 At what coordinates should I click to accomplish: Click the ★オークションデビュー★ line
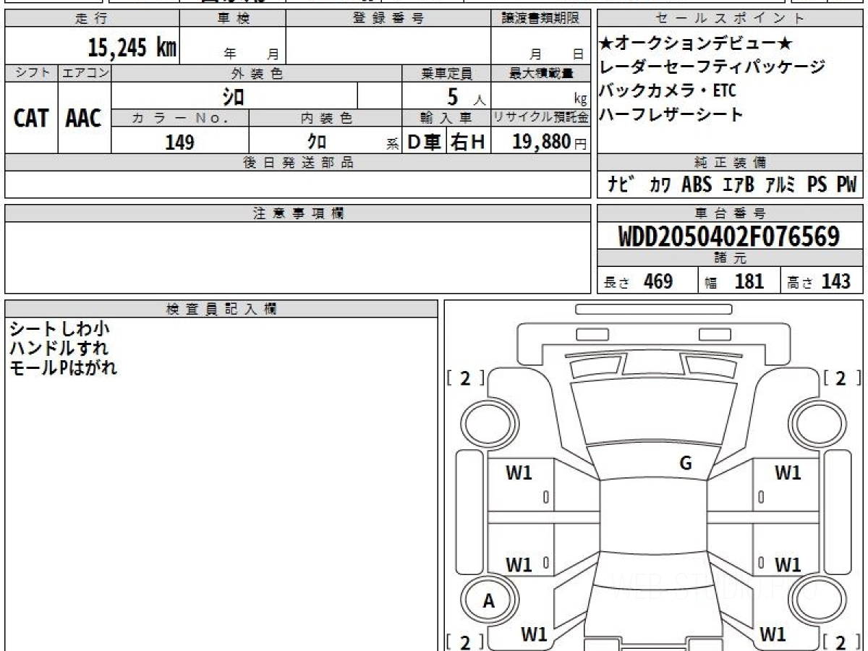point(696,43)
